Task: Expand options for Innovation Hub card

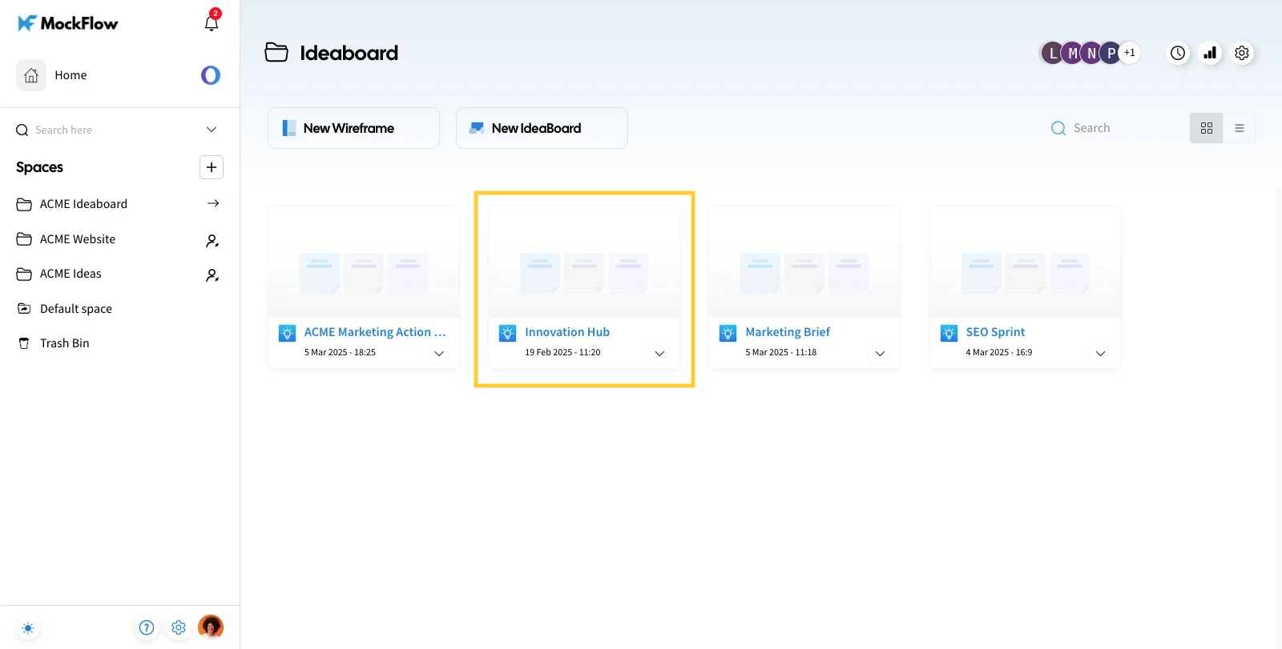Action: [659, 354]
